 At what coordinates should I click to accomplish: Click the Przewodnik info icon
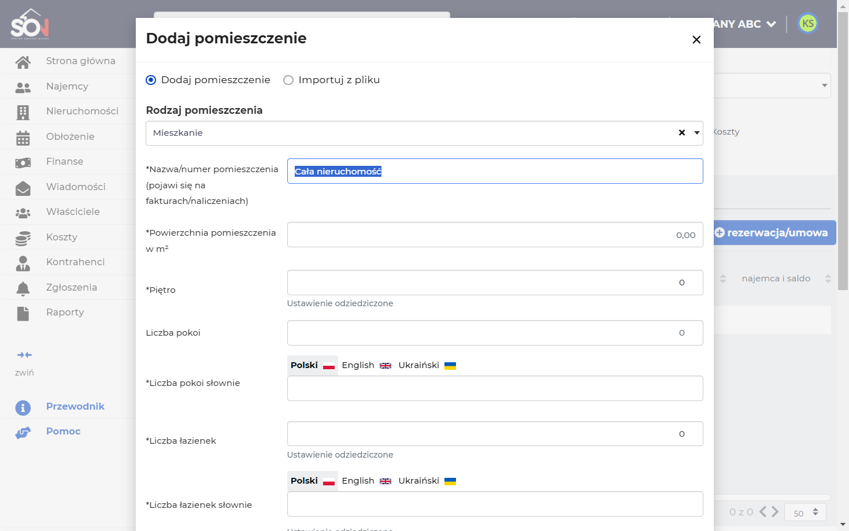pos(23,408)
